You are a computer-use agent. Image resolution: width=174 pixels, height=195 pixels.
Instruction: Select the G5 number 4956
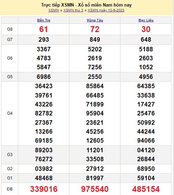(146, 77)
